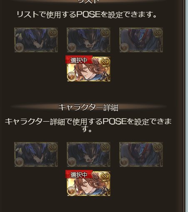188x212 pixels.
Task: Click selected brown-haired pose under キャラクター詳細
Action: coord(88,184)
